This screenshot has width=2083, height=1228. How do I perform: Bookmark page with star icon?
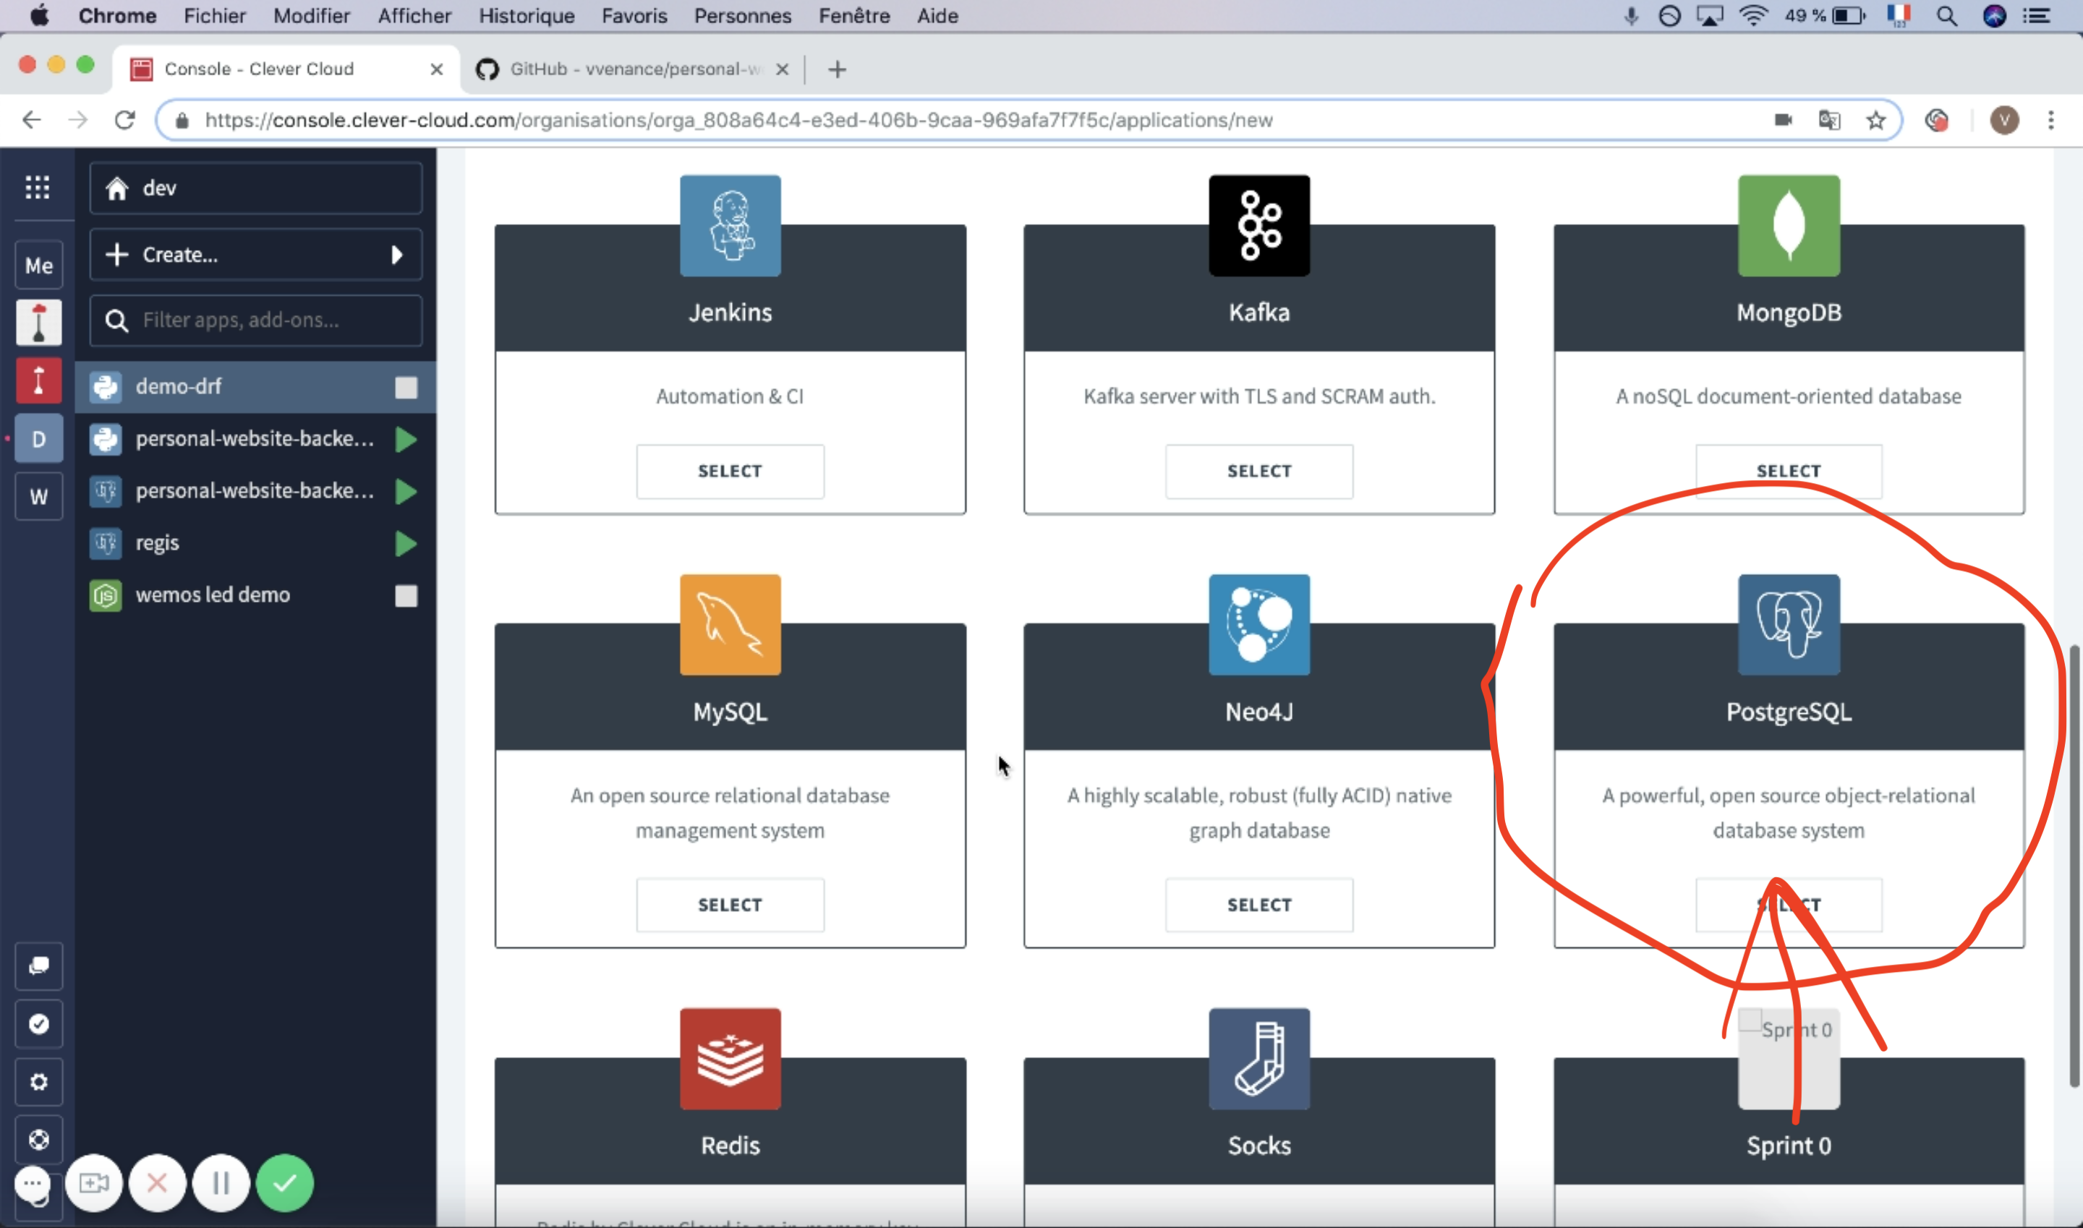point(1875,120)
